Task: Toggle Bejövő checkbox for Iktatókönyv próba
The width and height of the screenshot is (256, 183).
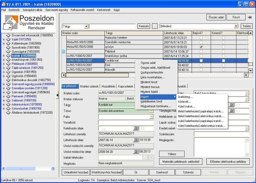Action: 201,56
